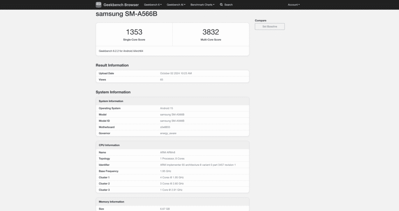The width and height of the screenshot is (399, 211).
Task: Click the Motherboard value s5e8855
Action: (x=165, y=127)
